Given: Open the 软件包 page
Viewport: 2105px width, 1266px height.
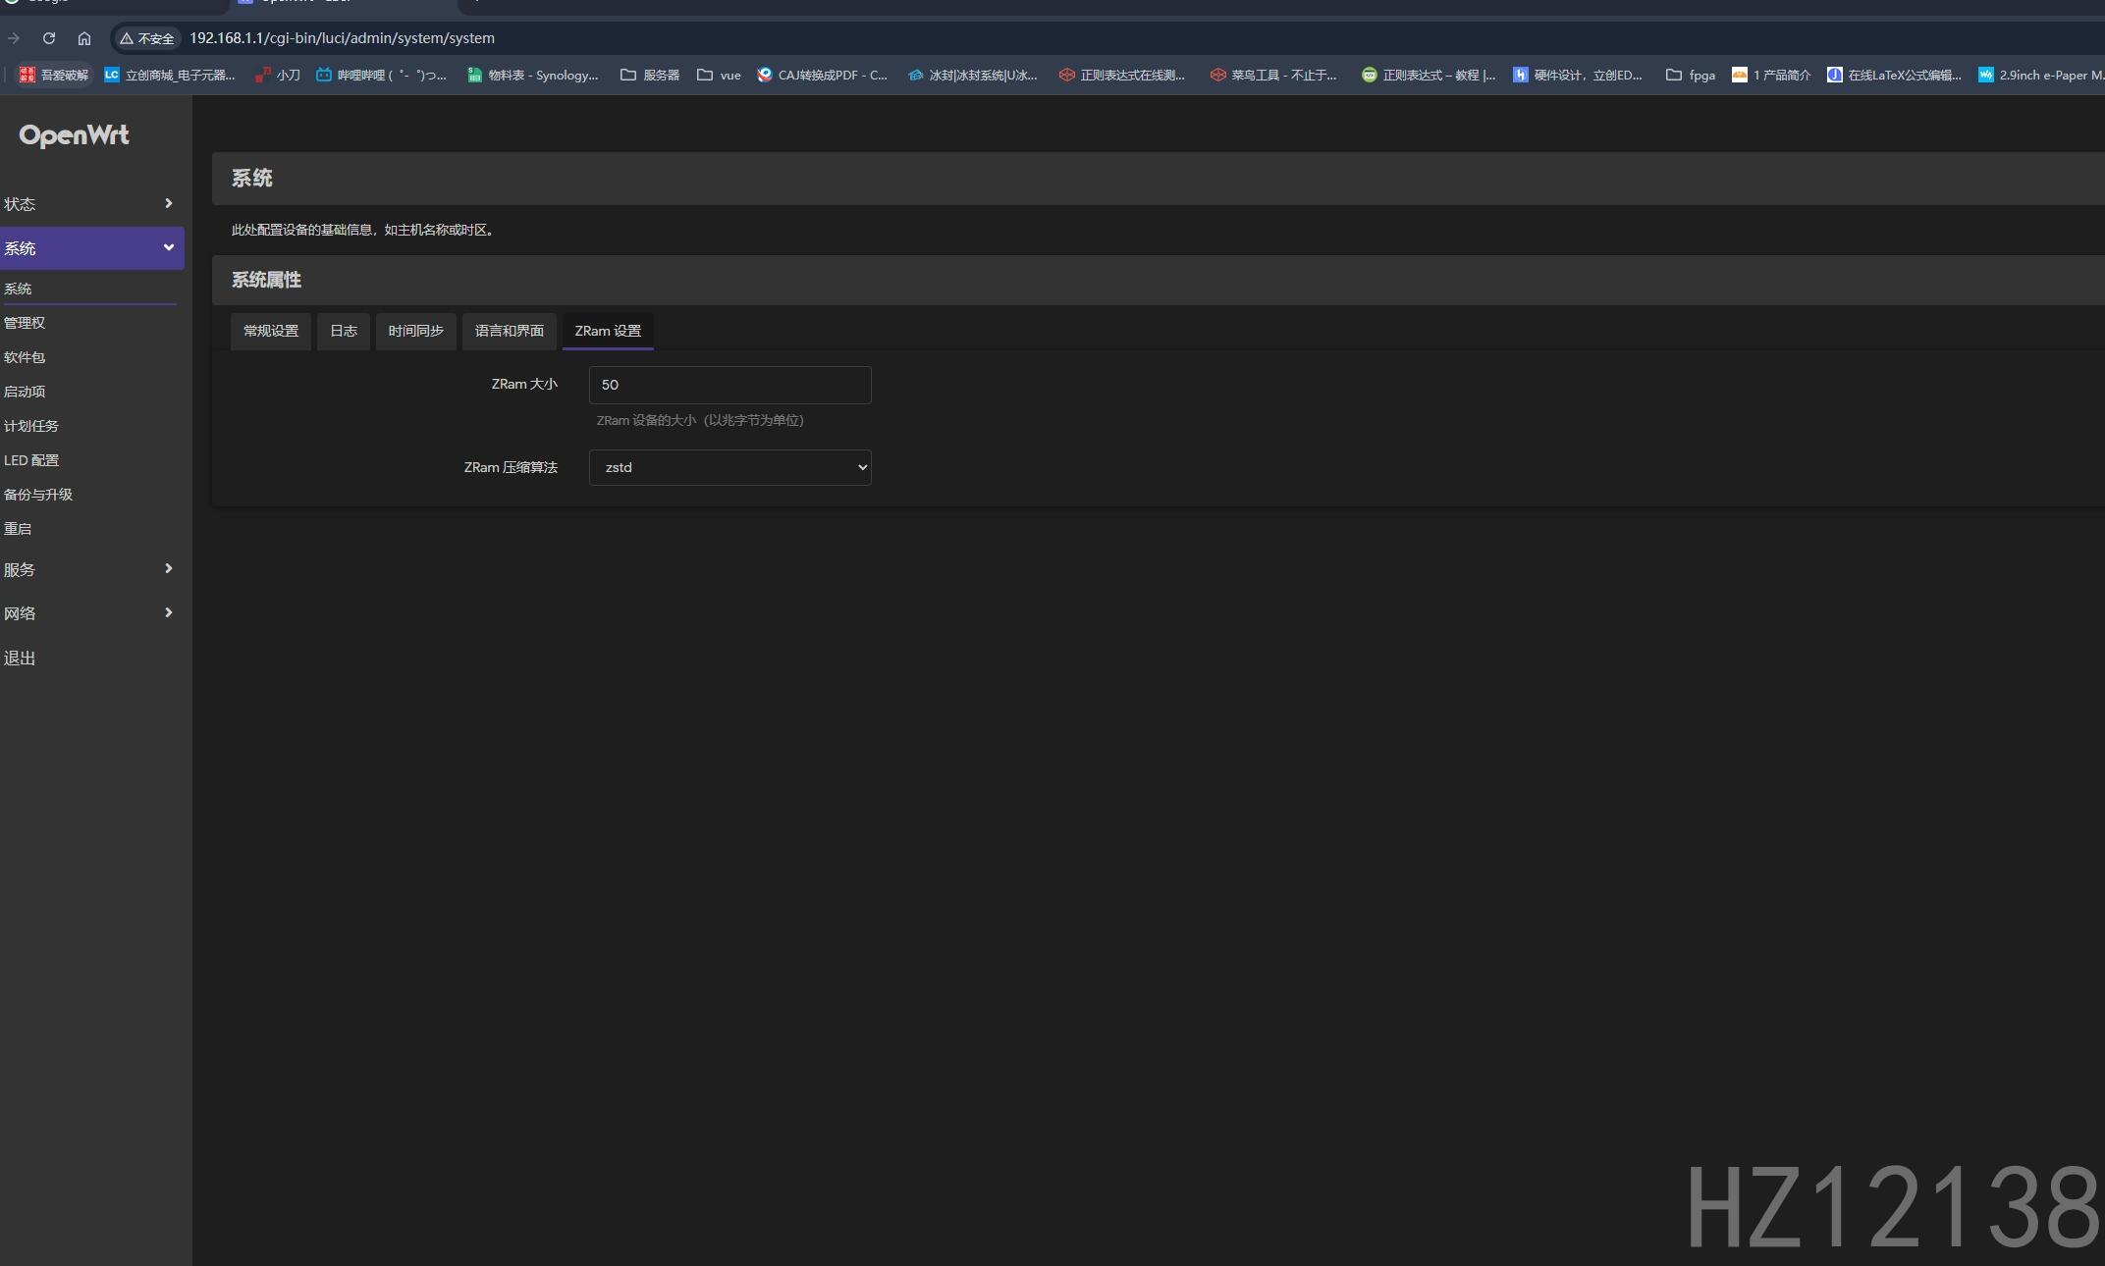Looking at the screenshot, I should 25,357.
